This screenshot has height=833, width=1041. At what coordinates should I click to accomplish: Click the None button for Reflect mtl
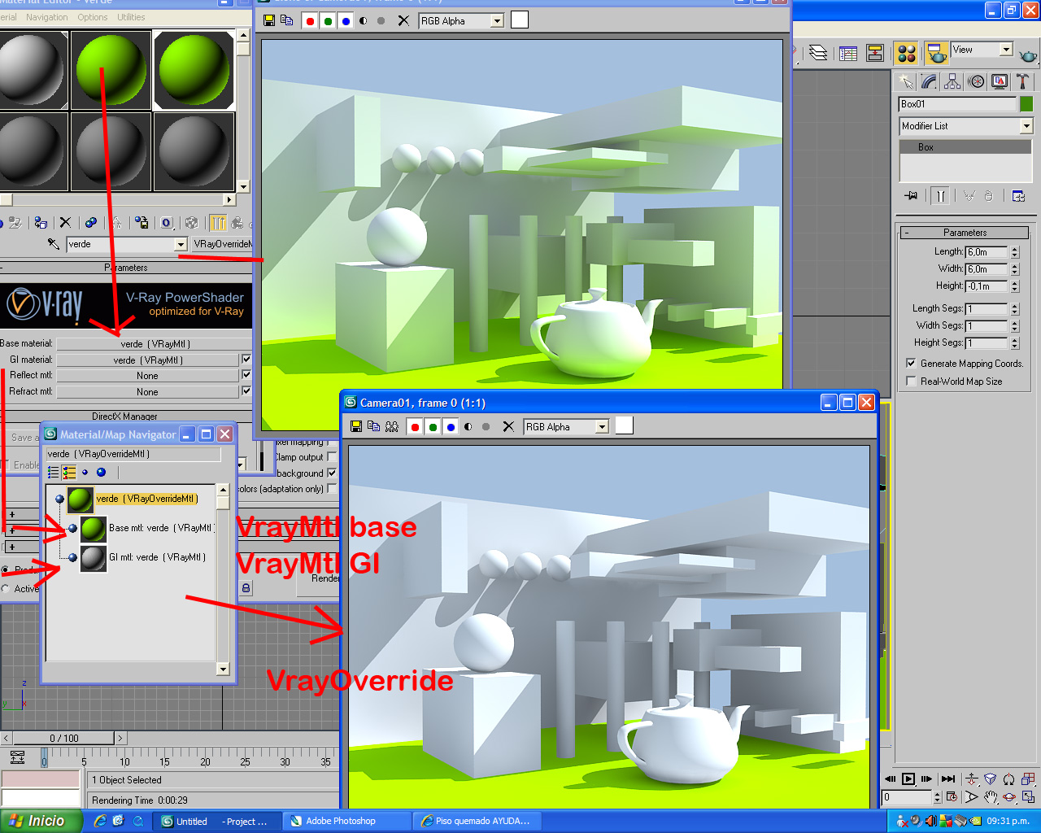click(x=148, y=375)
